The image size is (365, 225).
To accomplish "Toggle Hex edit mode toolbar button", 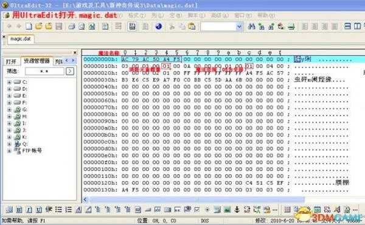I will pos(132,27).
